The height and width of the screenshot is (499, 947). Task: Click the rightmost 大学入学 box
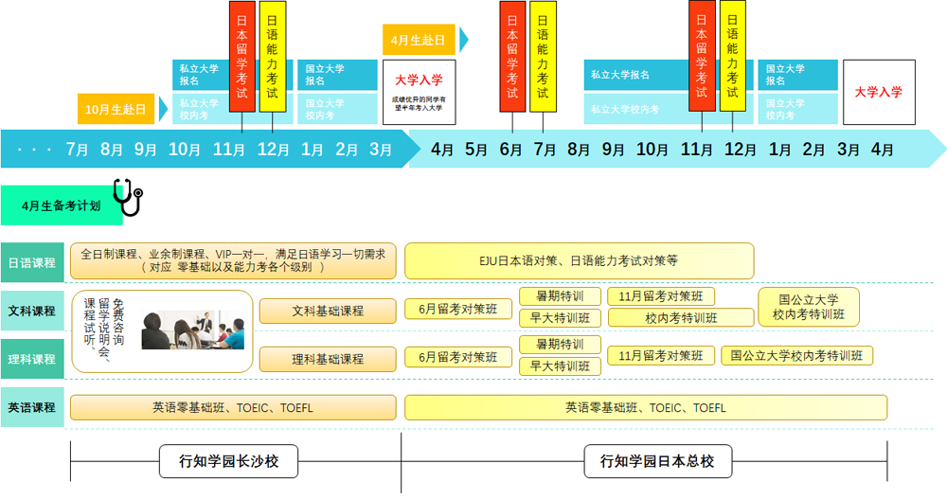pyautogui.click(x=878, y=92)
